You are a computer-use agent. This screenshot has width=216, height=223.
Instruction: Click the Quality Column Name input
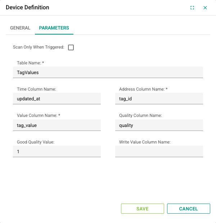(159, 125)
